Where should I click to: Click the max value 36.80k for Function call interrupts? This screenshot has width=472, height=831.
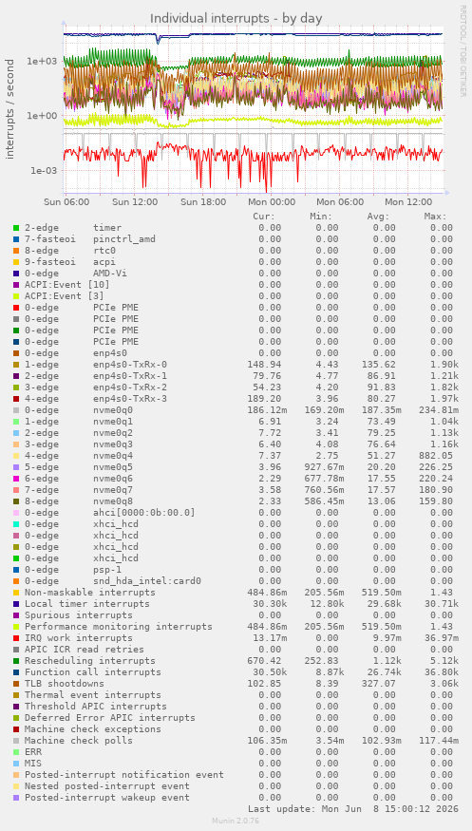point(442,672)
